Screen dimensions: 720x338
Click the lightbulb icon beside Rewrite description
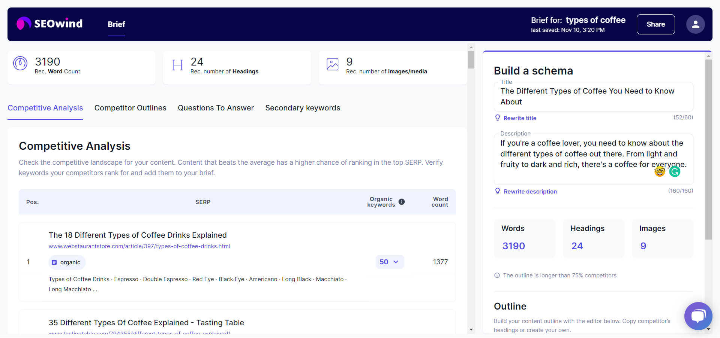(x=498, y=191)
